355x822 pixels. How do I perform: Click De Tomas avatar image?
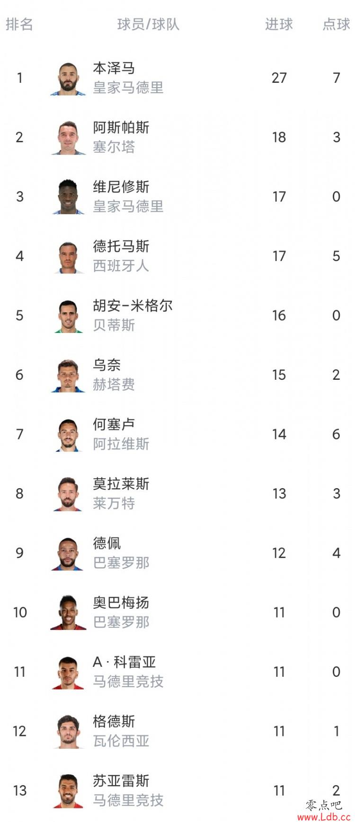[x=68, y=257]
